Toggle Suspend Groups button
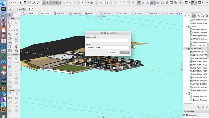Viewport: 209px width, 118px height. pos(139,3)
